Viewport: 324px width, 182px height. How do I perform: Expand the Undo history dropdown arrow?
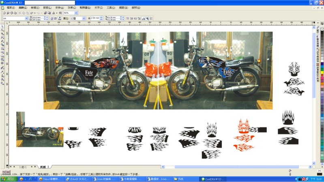[x=35, y=13]
